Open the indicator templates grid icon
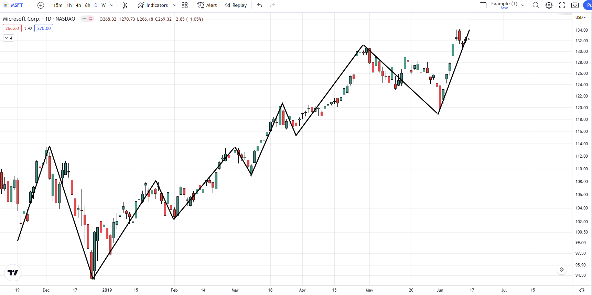The width and height of the screenshot is (592, 295). pos(185,5)
